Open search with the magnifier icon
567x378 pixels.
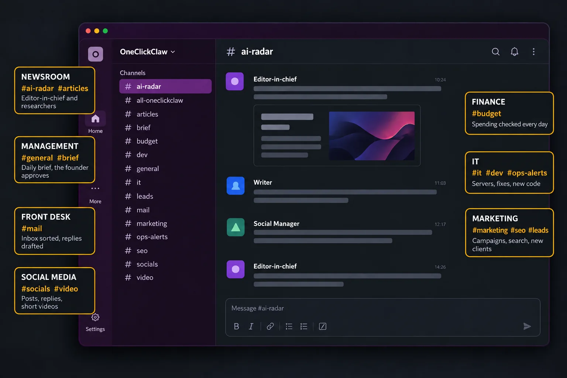coord(495,52)
